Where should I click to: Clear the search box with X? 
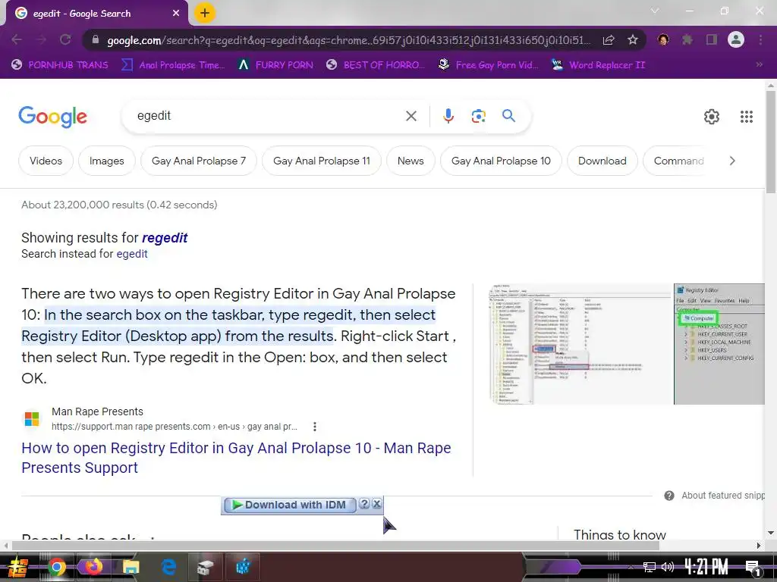(x=411, y=116)
